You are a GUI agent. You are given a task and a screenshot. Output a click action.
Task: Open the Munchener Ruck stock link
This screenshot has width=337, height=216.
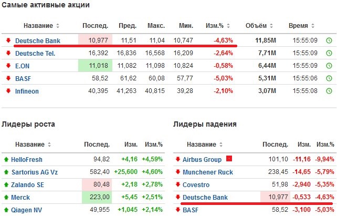pos(208,172)
